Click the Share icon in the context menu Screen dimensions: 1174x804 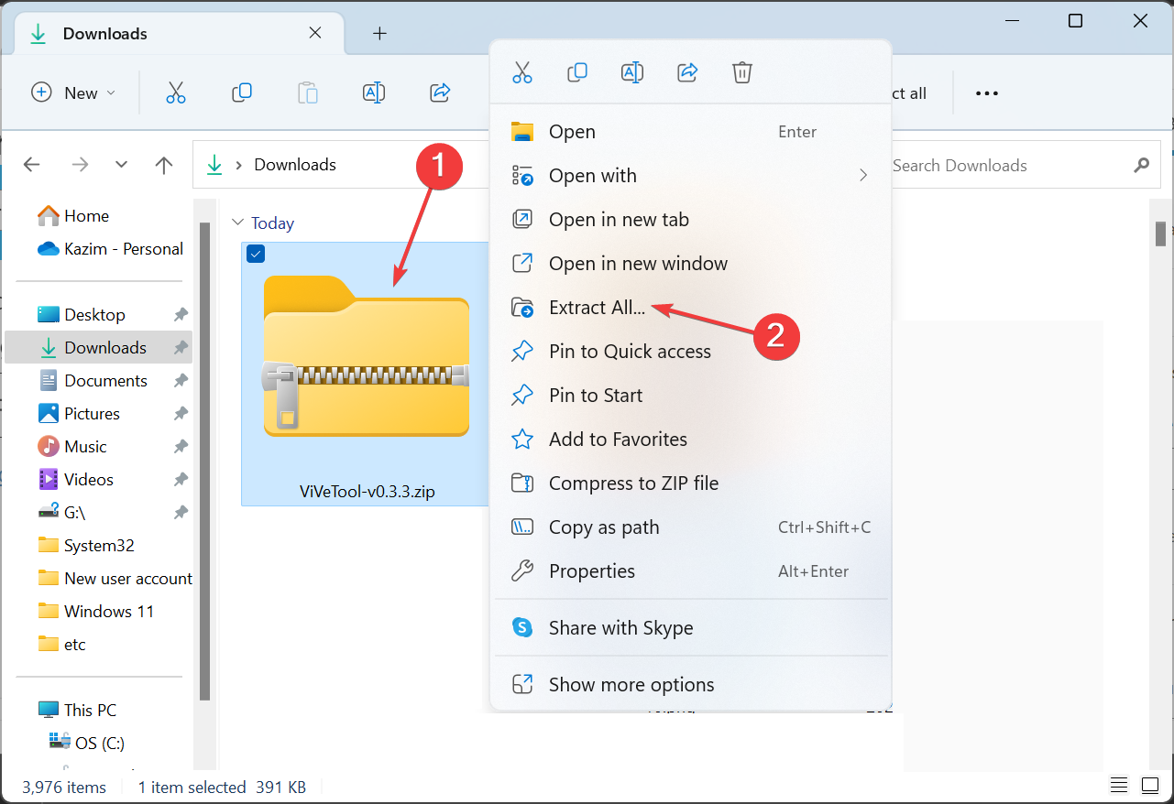[686, 72]
